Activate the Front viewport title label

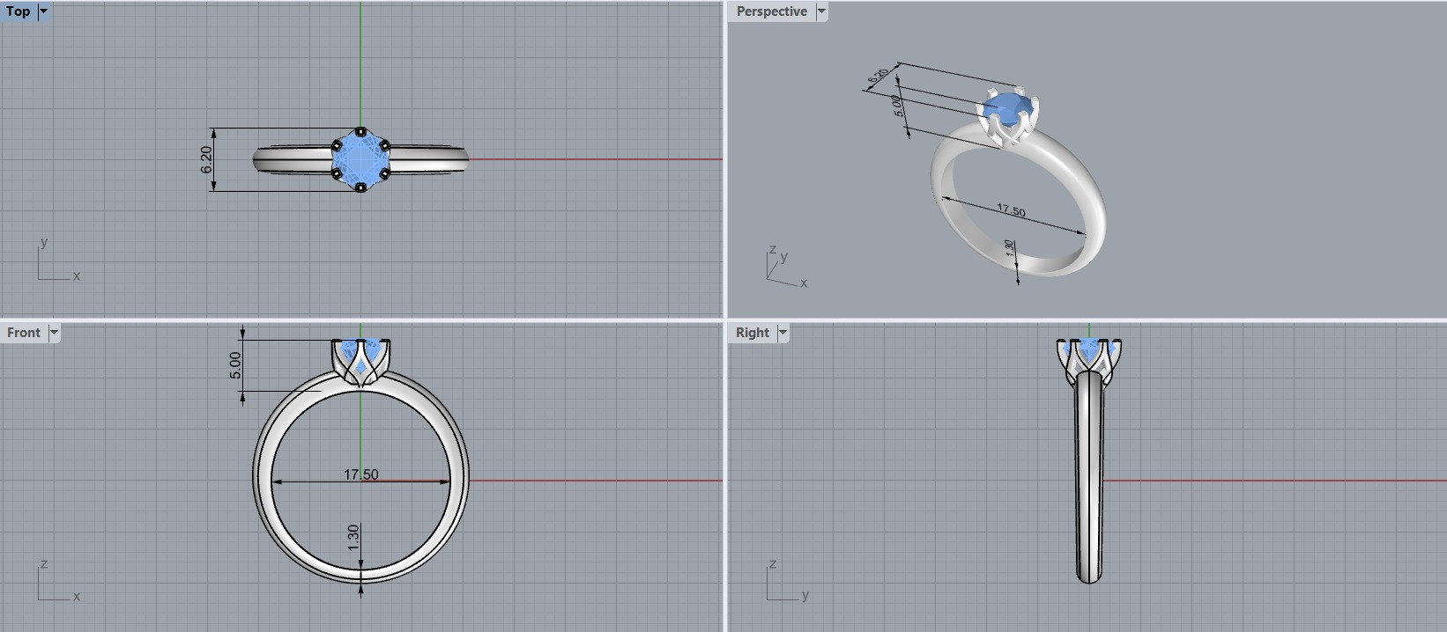[24, 333]
